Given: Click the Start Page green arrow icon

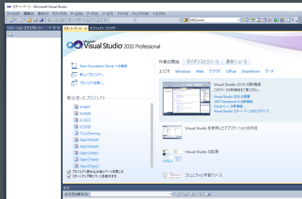Looking at the screenshot, I should coord(276,20).
